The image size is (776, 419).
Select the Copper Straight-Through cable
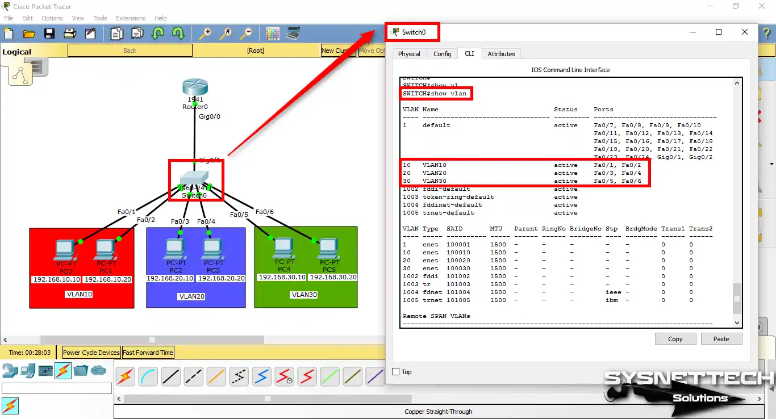pyautogui.click(x=170, y=376)
